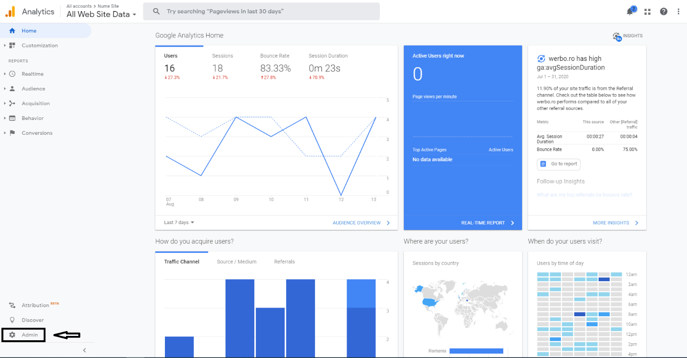Switch to the Source / Medium tab

pos(237,262)
